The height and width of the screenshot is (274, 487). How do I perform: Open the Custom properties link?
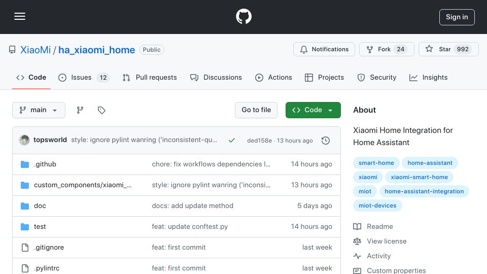tap(390, 270)
